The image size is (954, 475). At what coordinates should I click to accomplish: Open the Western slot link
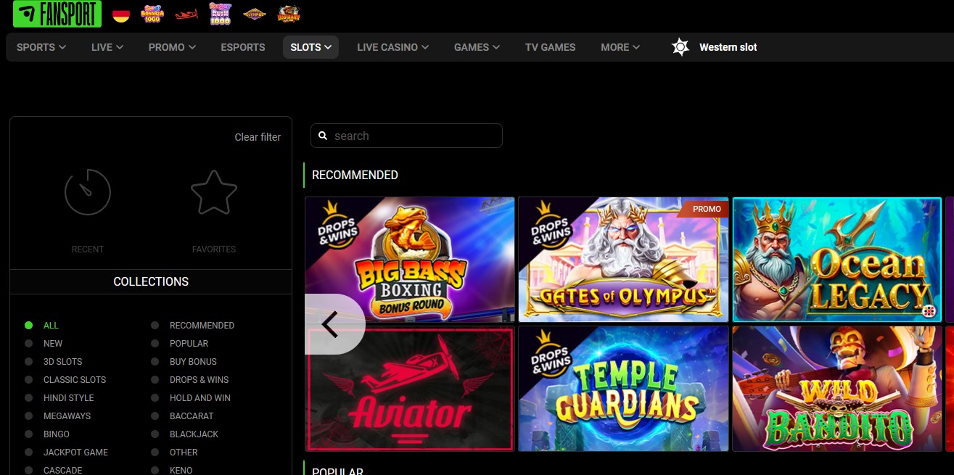coord(728,47)
